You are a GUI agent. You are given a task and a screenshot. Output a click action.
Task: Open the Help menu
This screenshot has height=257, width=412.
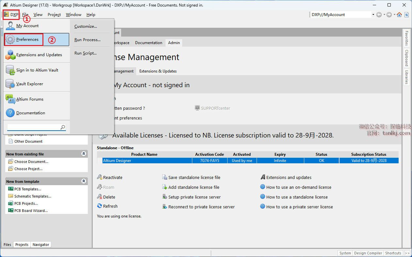91,15
